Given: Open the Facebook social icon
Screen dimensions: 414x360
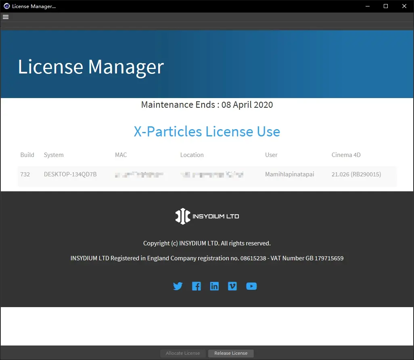Looking at the screenshot, I should point(197,286).
